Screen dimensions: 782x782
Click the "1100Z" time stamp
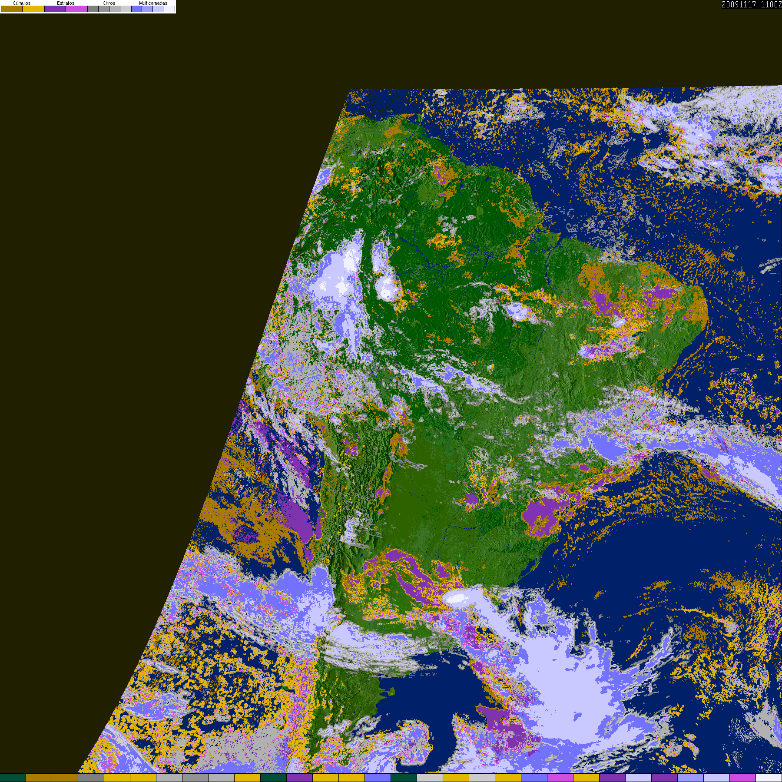tap(772, 4)
